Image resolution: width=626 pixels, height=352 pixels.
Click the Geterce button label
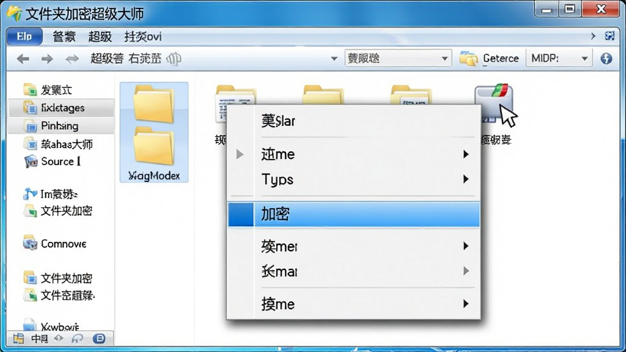click(x=501, y=59)
